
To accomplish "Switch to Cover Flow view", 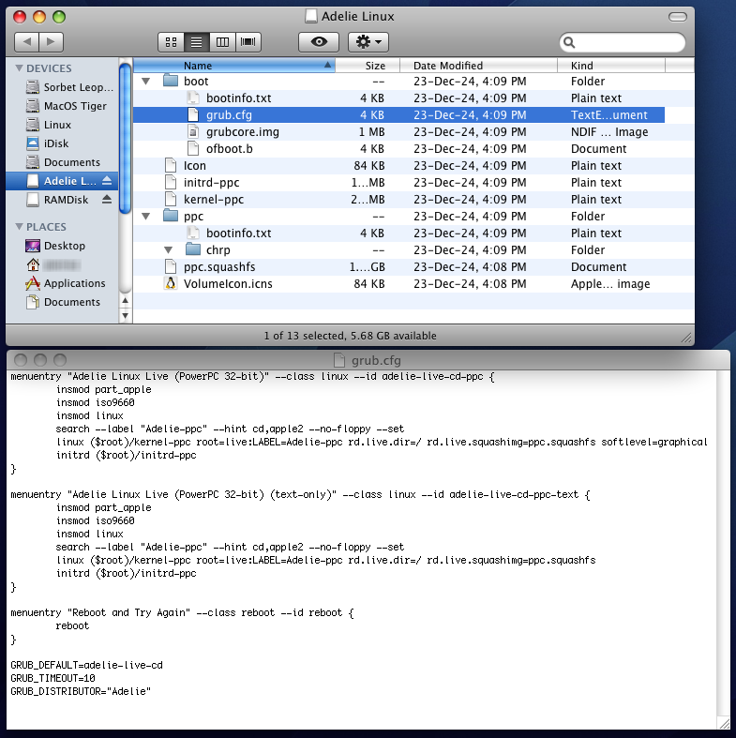I will click(x=248, y=42).
